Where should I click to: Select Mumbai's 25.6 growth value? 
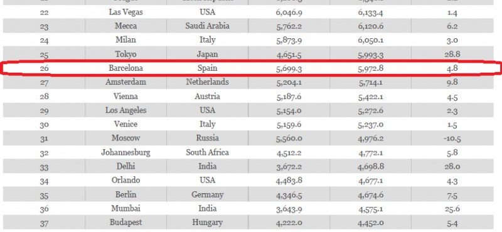[x=452, y=209]
